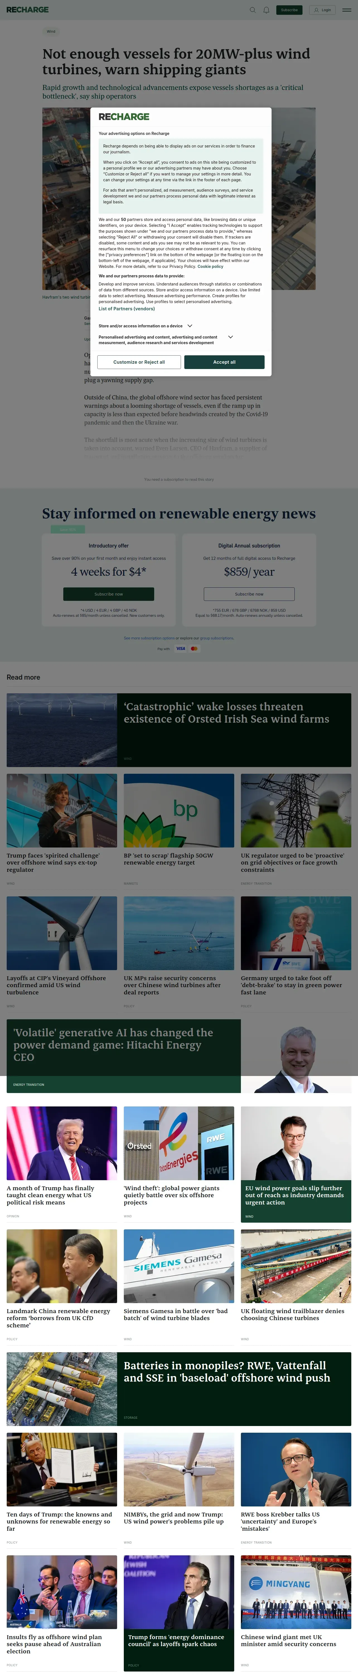Click 'MARKETS' tag under BP article
Screen dimensions: 358x1676
coord(130,884)
